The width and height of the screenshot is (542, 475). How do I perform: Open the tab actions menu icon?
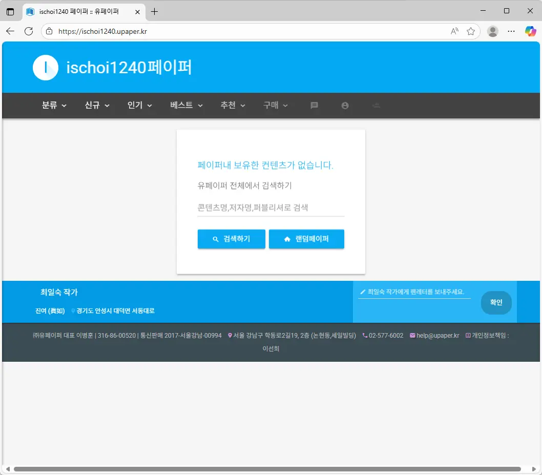pos(10,11)
